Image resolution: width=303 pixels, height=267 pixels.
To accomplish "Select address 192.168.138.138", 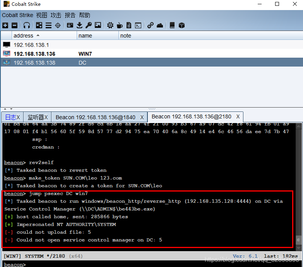I will [34, 63].
